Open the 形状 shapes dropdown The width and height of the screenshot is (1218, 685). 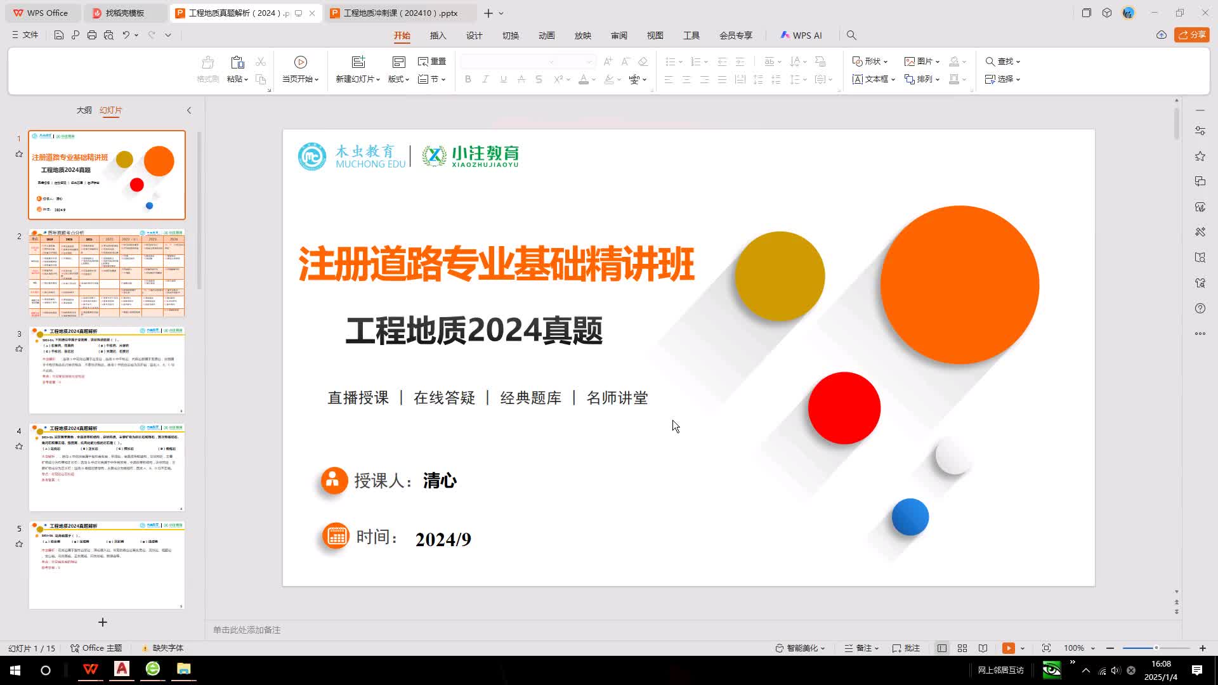point(870,62)
